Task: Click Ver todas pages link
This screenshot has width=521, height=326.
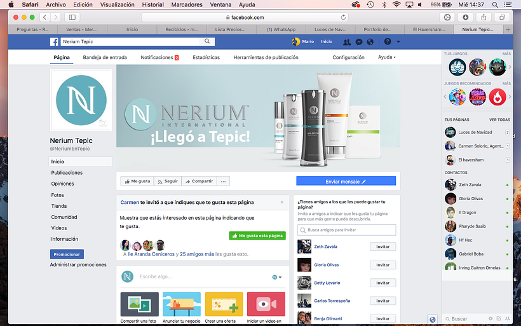Action: pos(499,119)
